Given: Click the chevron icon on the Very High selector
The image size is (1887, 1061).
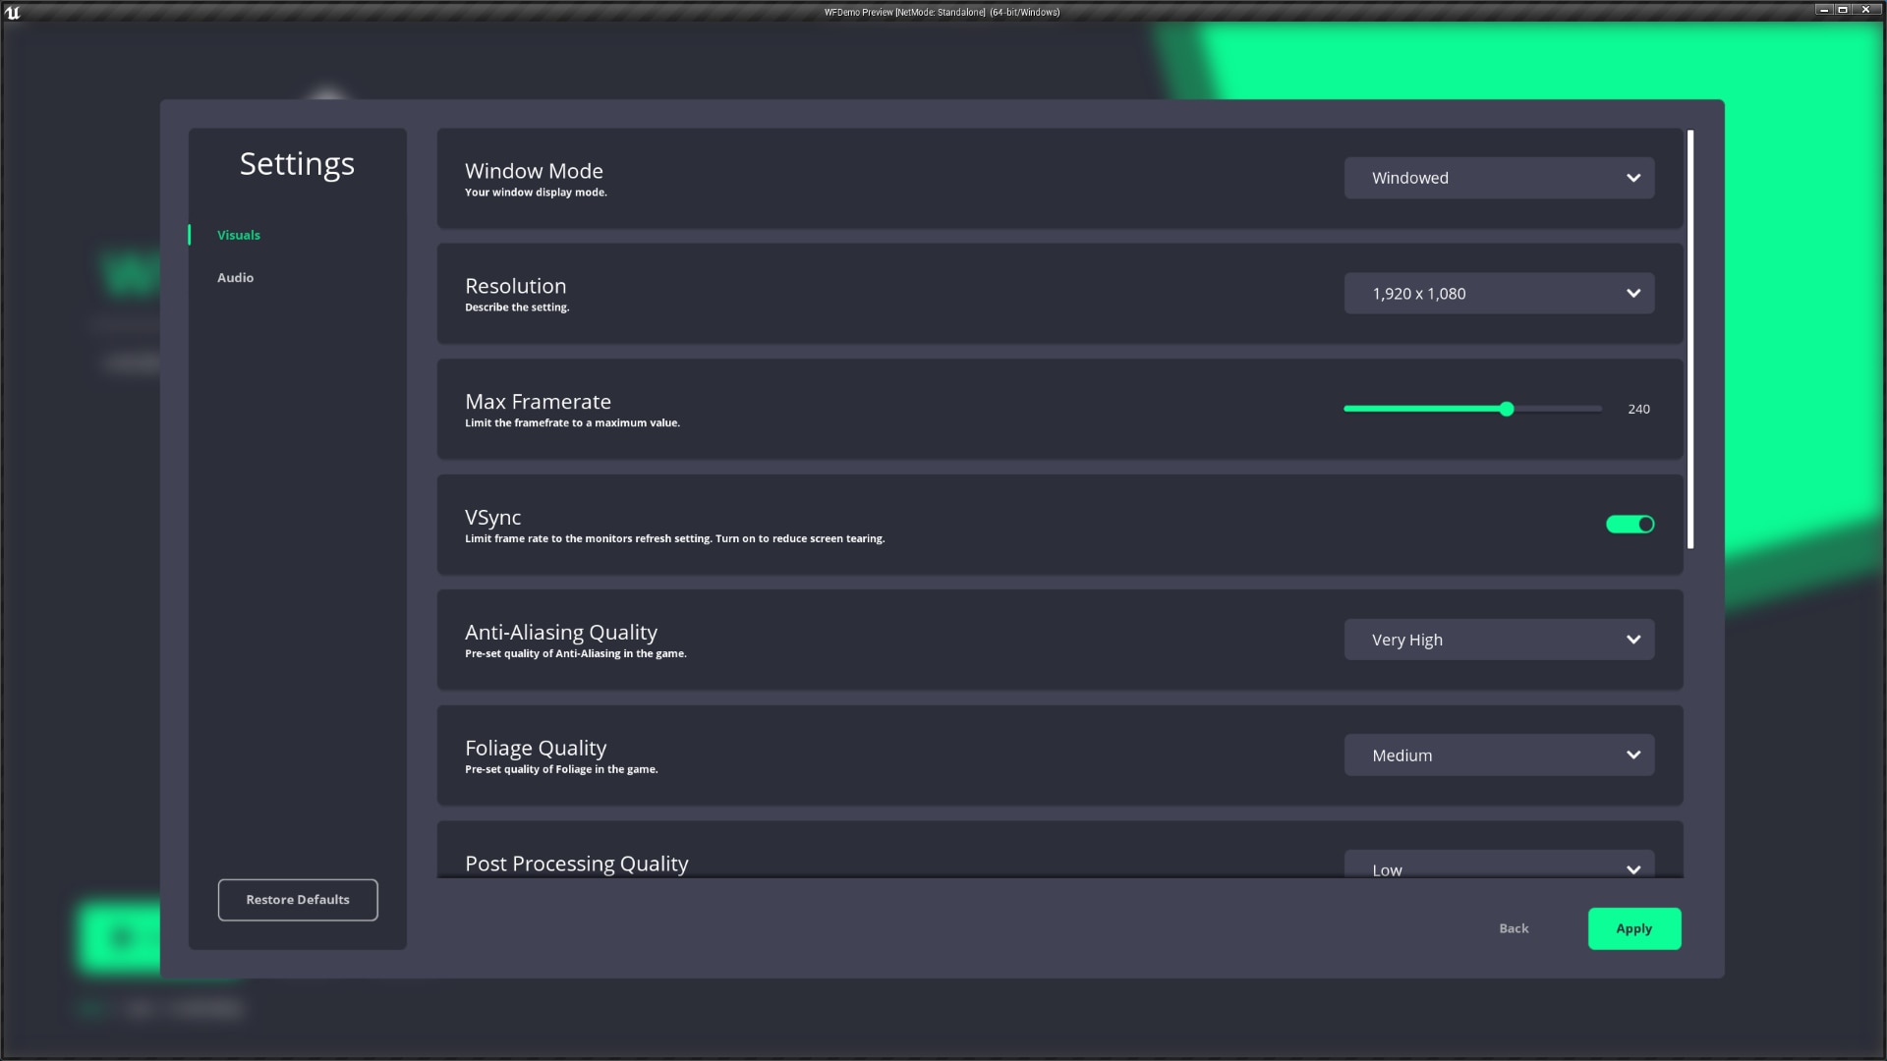Looking at the screenshot, I should tap(1632, 640).
